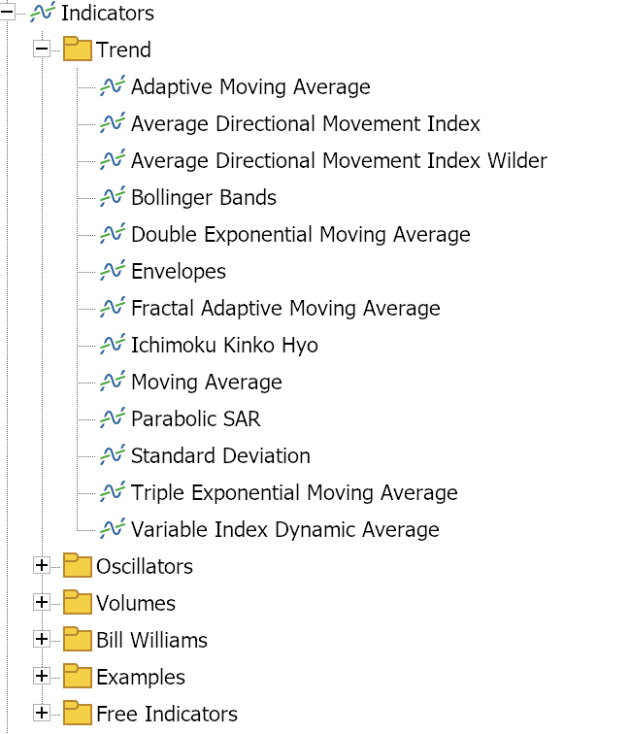631x734 pixels.
Task: Click the Trend folder icon
Action: click(x=78, y=50)
